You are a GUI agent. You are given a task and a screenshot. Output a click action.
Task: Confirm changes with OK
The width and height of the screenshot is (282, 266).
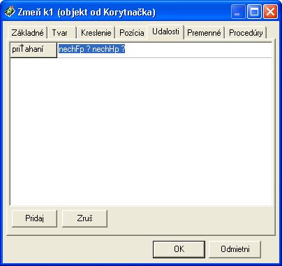pos(179,249)
